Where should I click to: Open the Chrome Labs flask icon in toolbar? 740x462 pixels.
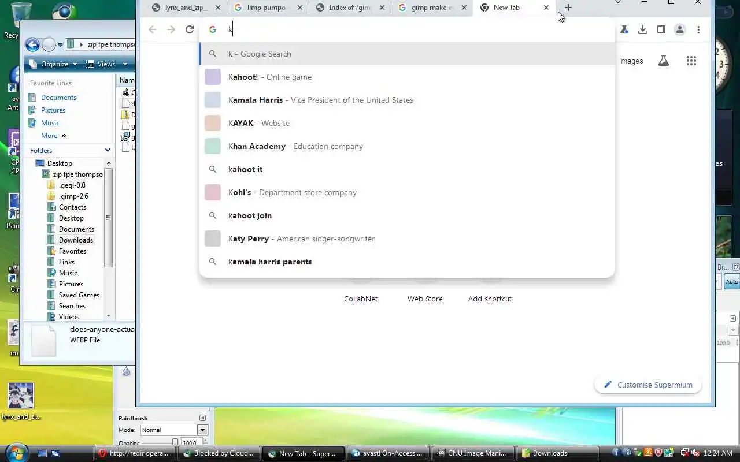[x=624, y=29]
